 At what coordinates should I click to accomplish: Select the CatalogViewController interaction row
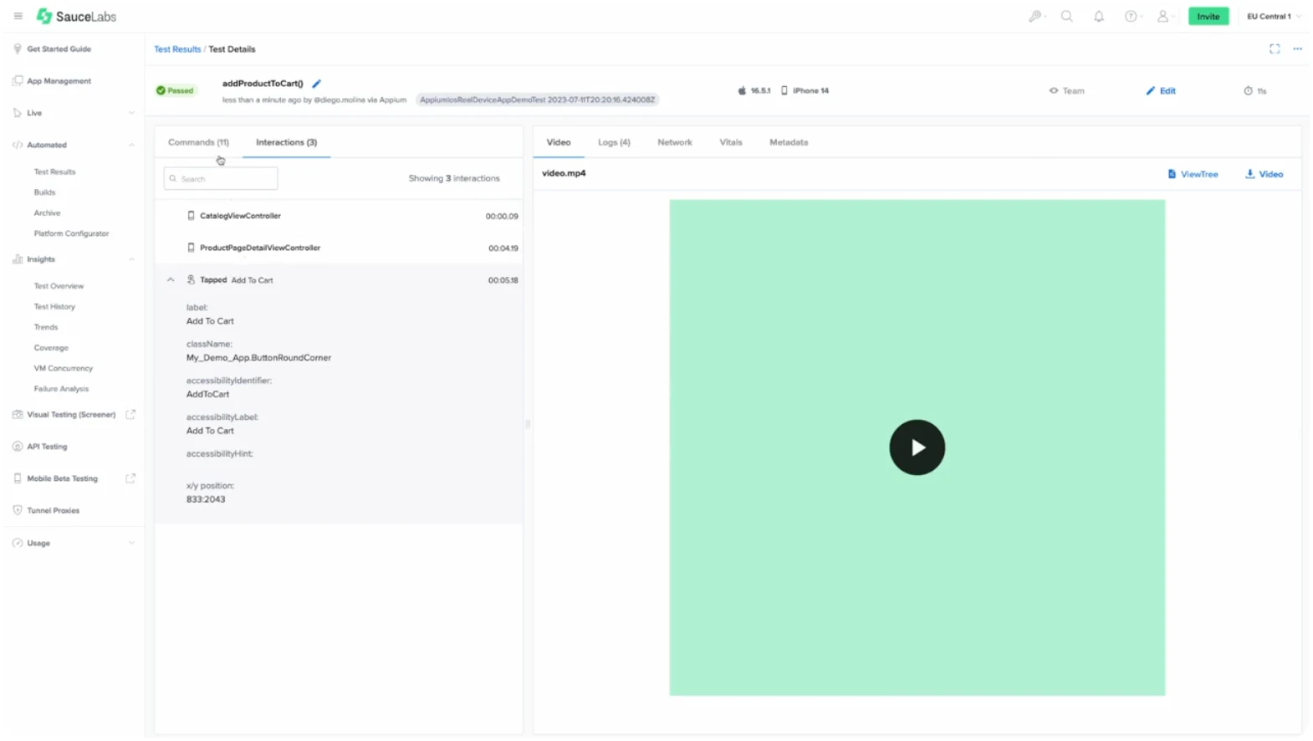point(339,216)
